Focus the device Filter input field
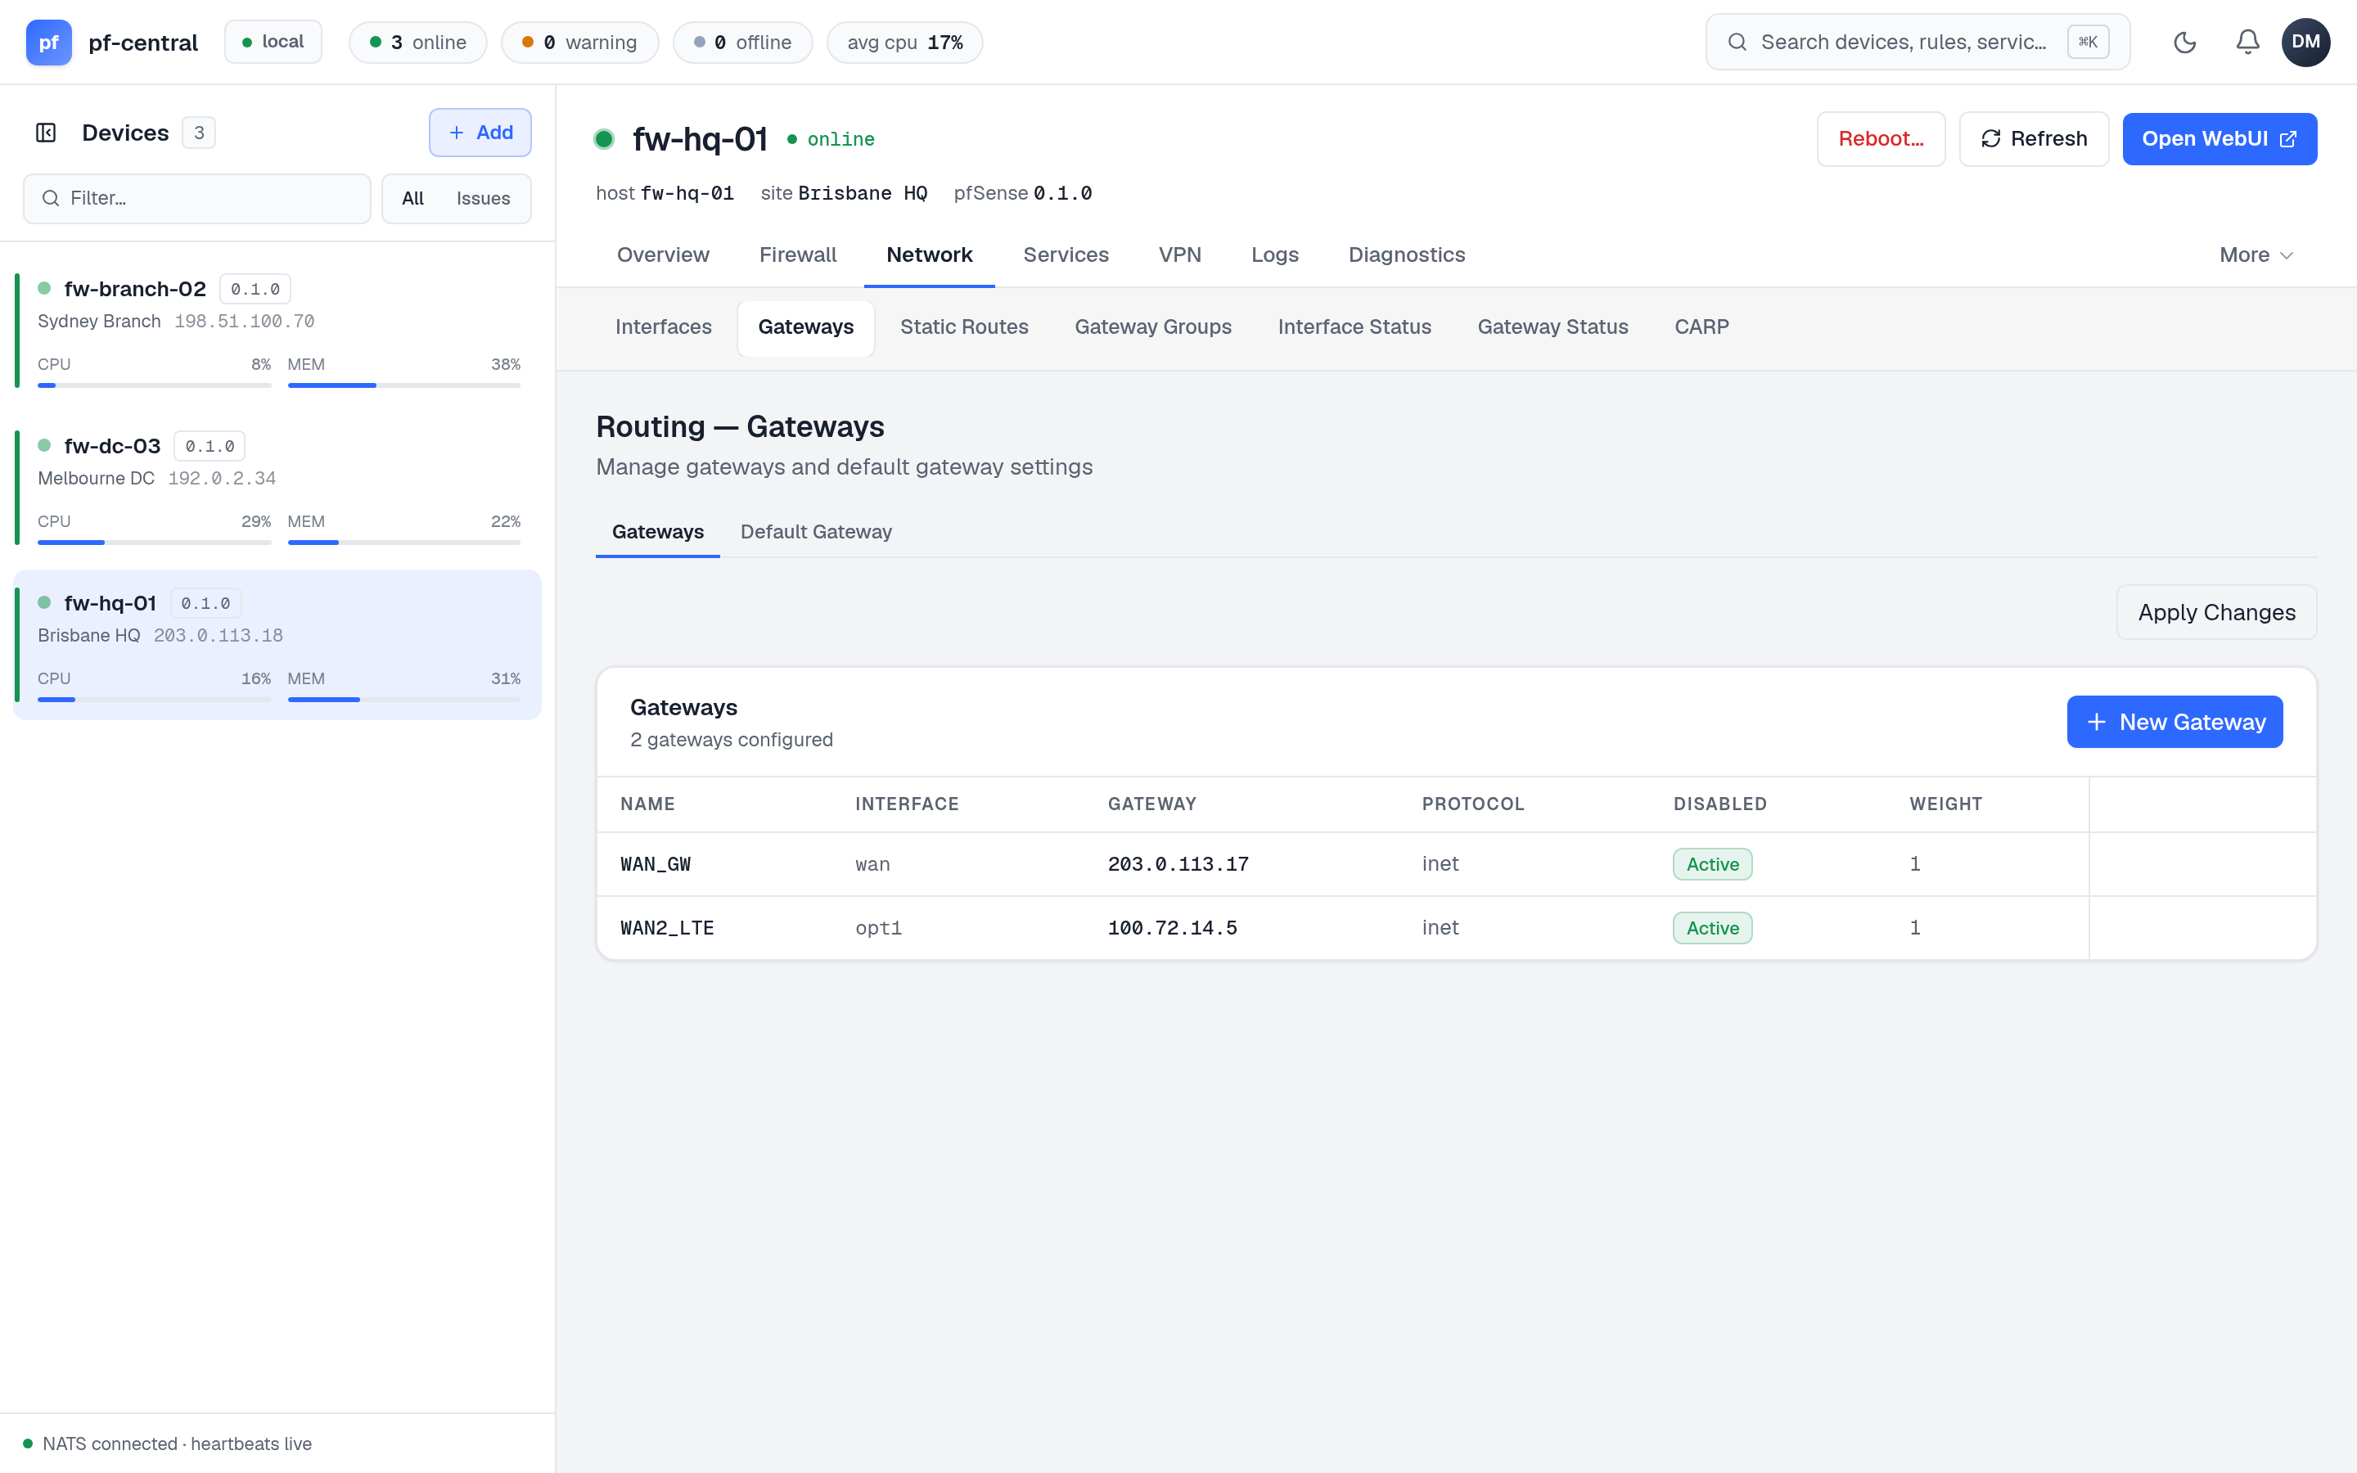 (196, 199)
